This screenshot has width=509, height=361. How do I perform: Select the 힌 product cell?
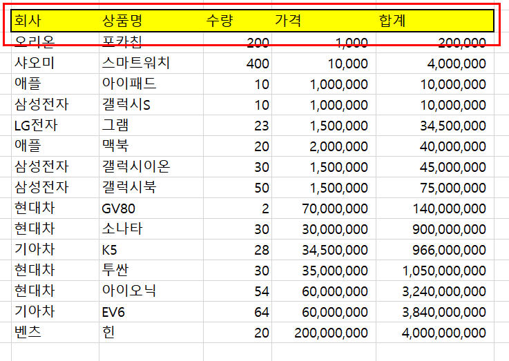pos(151,333)
